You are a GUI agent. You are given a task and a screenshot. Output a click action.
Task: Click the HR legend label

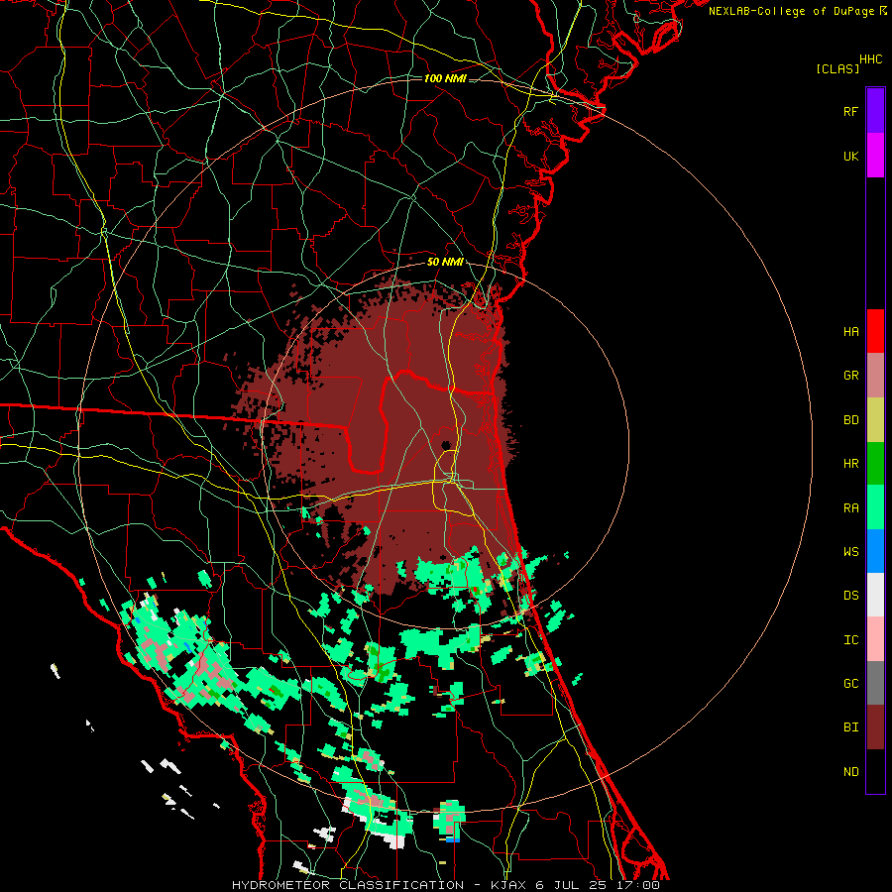pyautogui.click(x=850, y=464)
